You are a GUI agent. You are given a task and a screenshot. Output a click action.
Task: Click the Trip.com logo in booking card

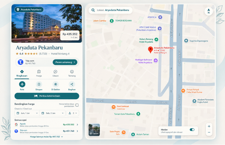(x=20, y=62)
